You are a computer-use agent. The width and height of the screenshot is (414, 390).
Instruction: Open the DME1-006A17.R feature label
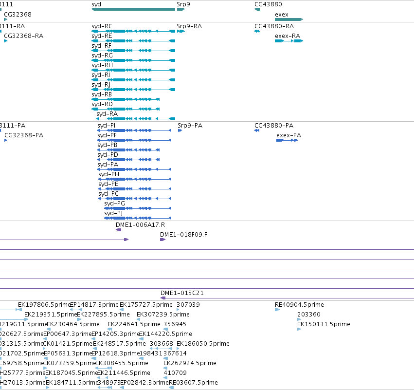point(141,225)
